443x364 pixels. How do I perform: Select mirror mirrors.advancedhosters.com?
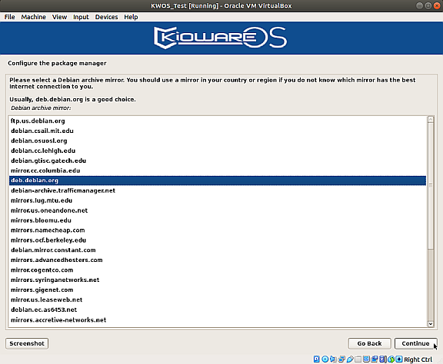218,260
